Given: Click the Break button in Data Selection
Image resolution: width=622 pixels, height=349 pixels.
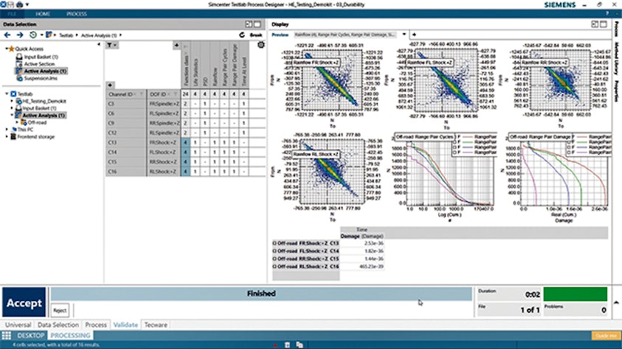Looking at the screenshot, I should click(256, 35).
